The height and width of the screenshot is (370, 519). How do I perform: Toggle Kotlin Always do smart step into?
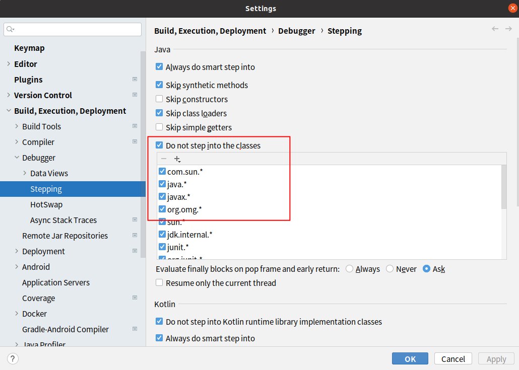point(159,338)
